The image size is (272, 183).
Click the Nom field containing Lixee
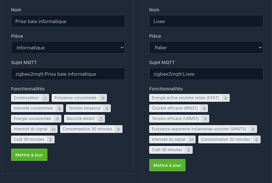206,21
